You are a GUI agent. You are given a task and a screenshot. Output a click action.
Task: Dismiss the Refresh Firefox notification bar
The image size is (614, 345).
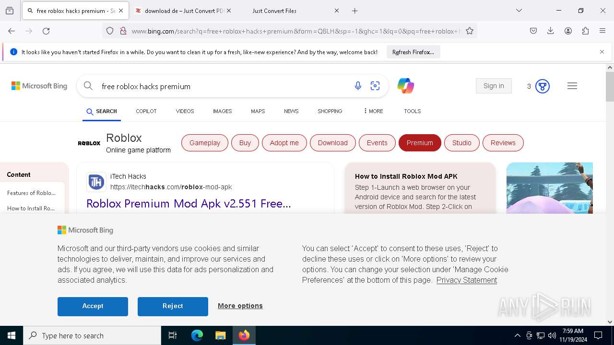point(602,52)
